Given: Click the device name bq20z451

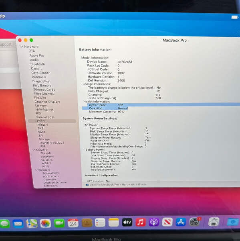Looking at the screenshot, I should tap(125, 62).
